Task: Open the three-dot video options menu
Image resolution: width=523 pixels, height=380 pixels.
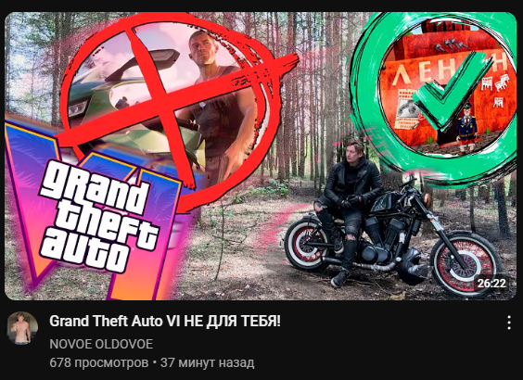Action: (x=509, y=323)
